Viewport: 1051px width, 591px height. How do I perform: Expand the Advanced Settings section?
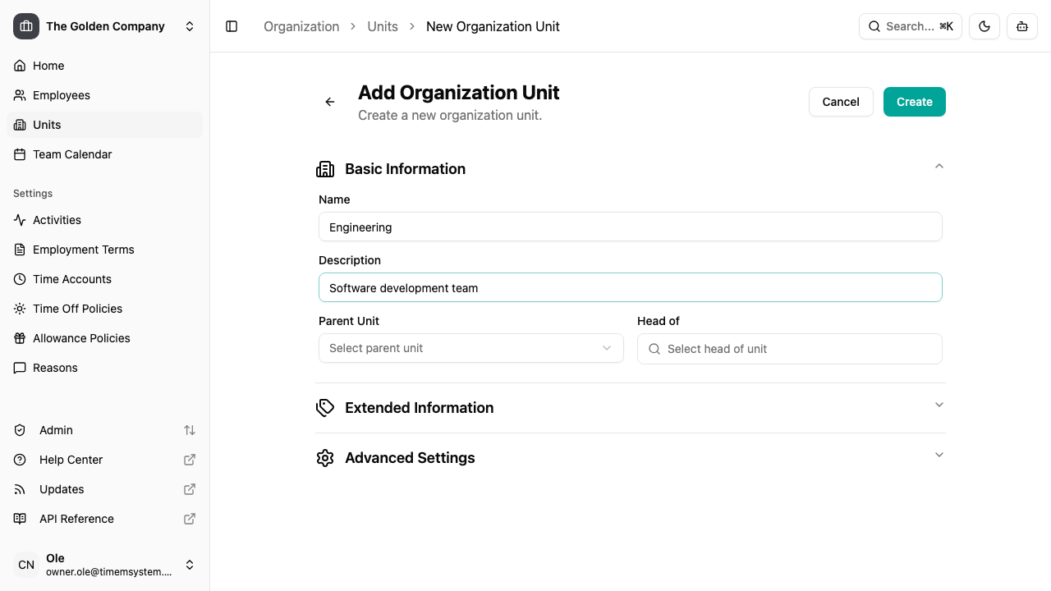939,455
